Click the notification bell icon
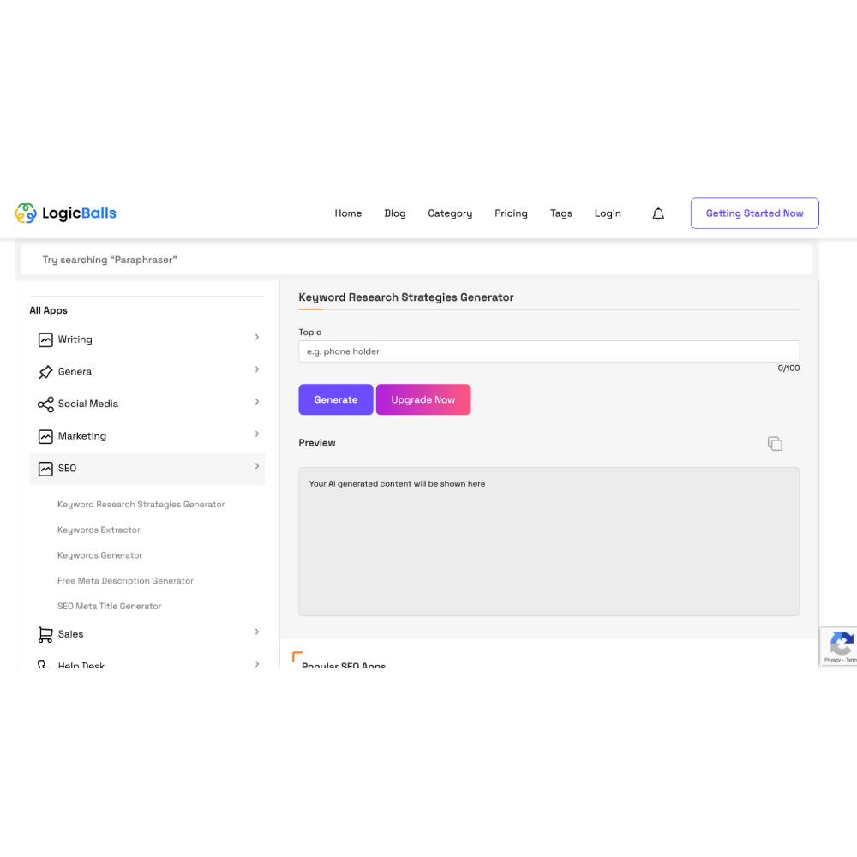Image resolution: width=857 pixels, height=857 pixels. (x=658, y=213)
